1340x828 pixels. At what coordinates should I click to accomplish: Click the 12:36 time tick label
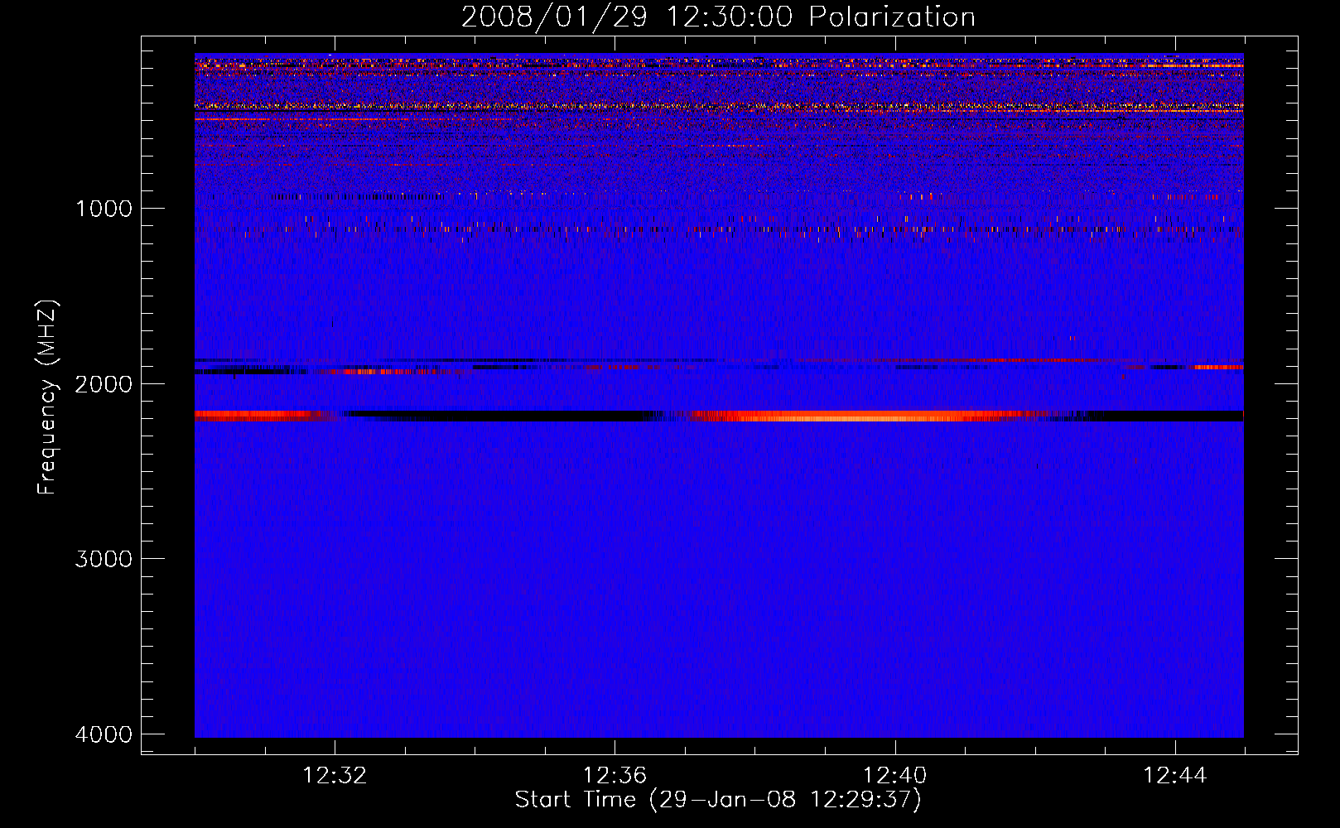tap(615, 776)
